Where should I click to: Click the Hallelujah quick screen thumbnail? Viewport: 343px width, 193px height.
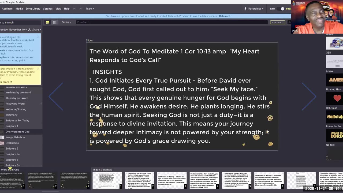(334, 117)
